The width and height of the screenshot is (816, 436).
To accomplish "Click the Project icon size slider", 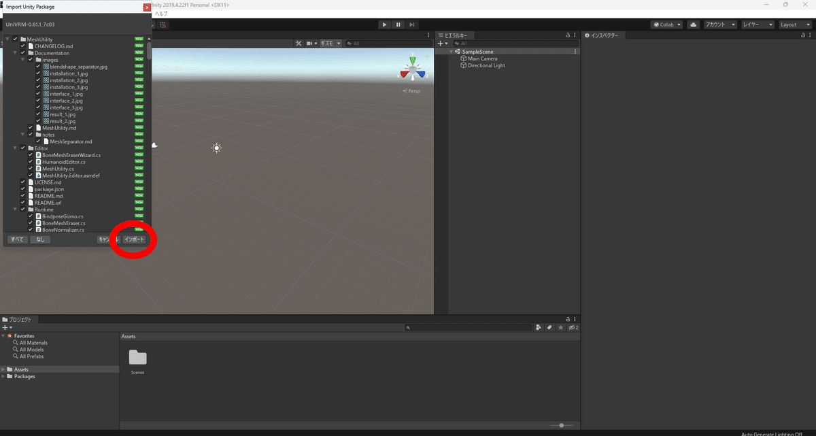I will pos(561,425).
